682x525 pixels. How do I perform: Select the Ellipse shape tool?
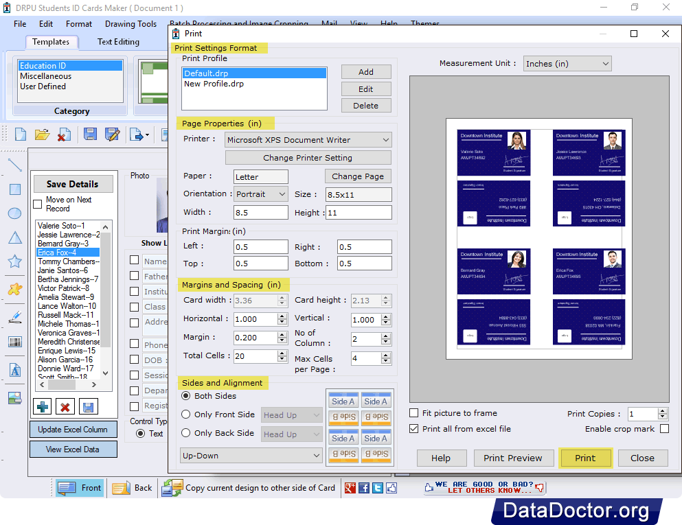[15, 213]
